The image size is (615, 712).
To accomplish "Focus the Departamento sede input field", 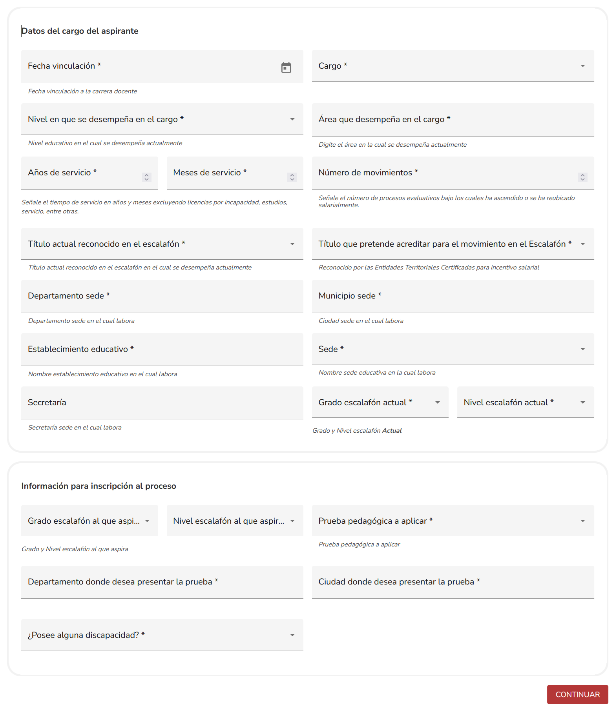I will point(162,297).
